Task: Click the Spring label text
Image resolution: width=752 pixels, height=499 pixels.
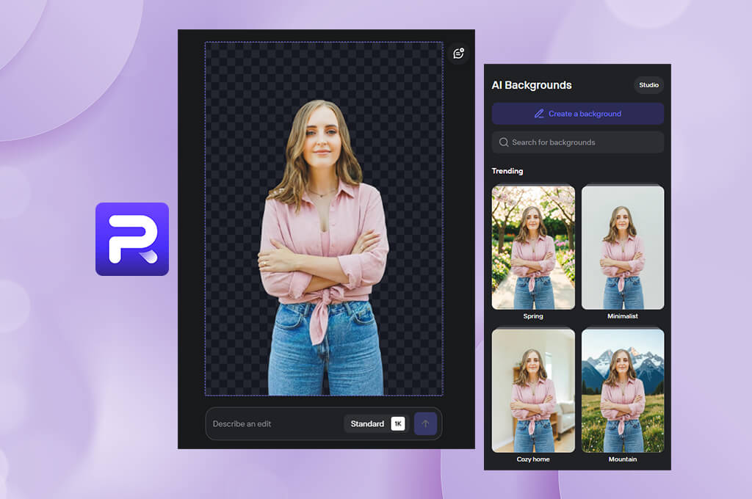Action: [533, 316]
